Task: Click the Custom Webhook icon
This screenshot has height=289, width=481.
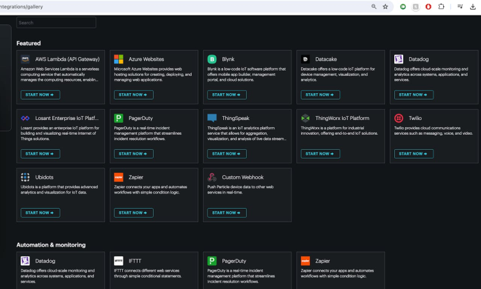Action: pyautogui.click(x=212, y=177)
